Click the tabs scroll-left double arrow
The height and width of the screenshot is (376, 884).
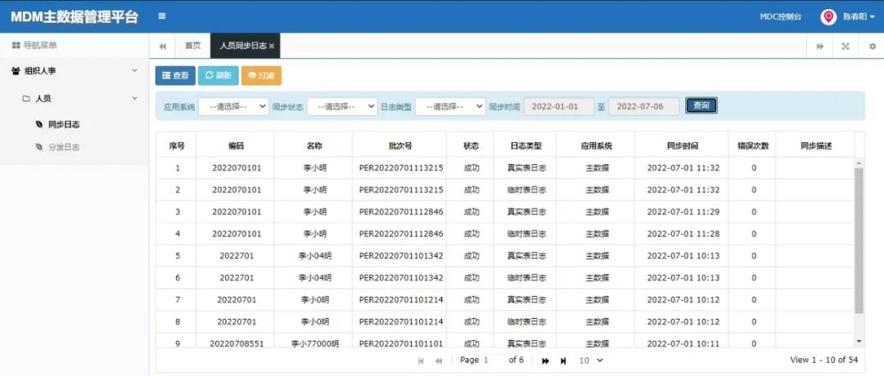pyautogui.click(x=162, y=46)
